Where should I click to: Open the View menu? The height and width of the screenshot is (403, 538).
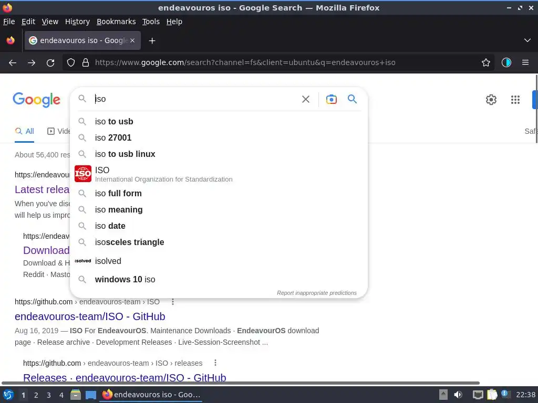50,22
